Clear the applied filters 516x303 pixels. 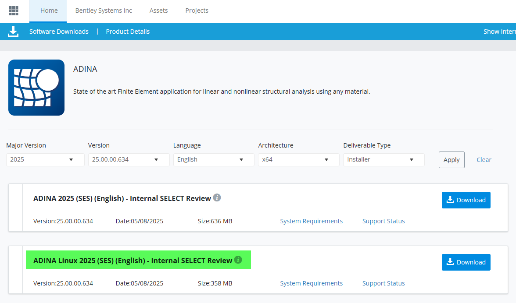[x=484, y=160]
